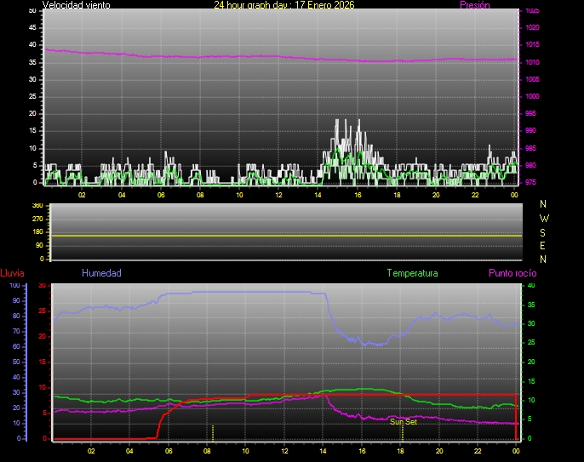Click the yellow sunrise marker near 08

213,431
